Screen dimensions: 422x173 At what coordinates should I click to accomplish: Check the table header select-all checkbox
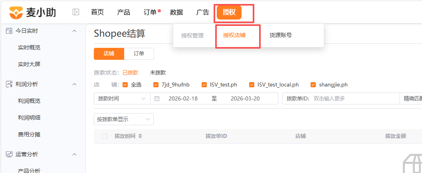(105, 136)
